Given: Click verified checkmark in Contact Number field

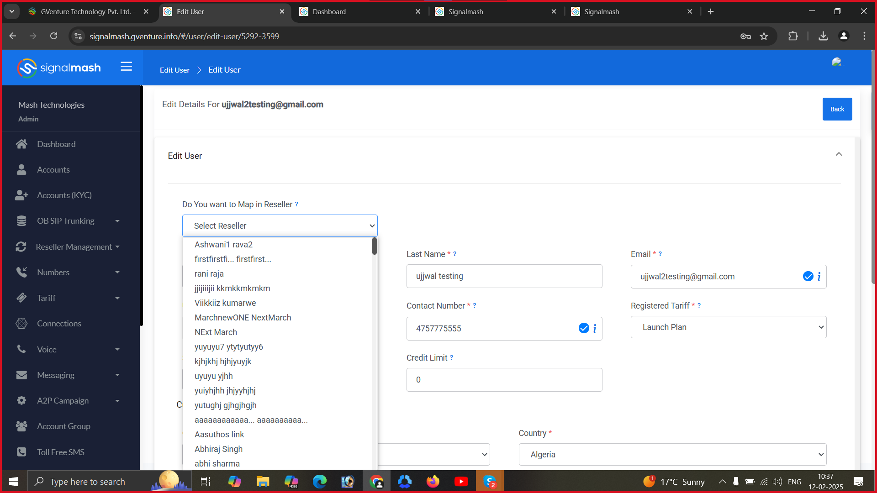Looking at the screenshot, I should pos(583,328).
